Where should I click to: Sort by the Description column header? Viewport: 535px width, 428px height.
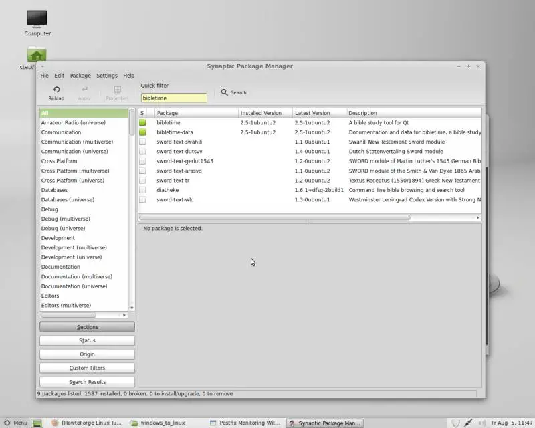point(414,113)
